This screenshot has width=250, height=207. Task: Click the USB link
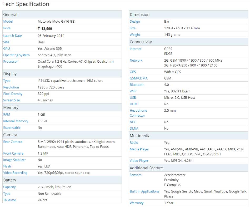[x=133, y=98]
